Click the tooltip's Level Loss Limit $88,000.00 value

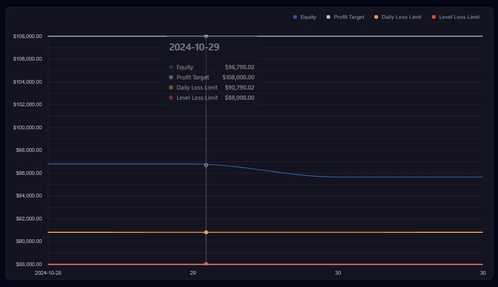pyautogui.click(x=239, y=98)
